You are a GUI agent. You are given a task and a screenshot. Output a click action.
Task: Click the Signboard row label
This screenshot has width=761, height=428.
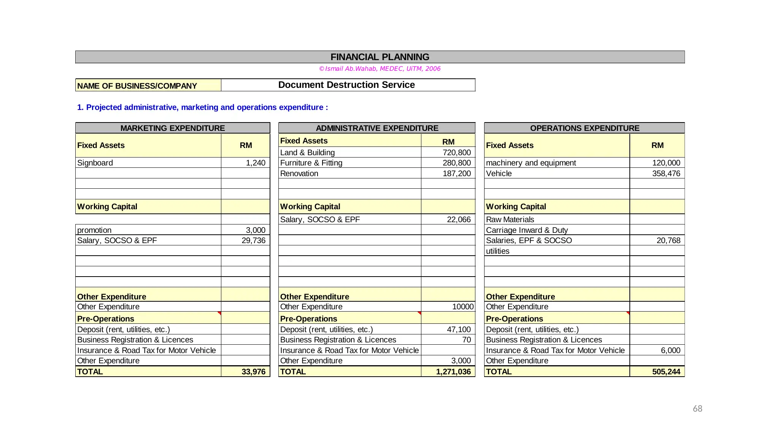point(95,163)
